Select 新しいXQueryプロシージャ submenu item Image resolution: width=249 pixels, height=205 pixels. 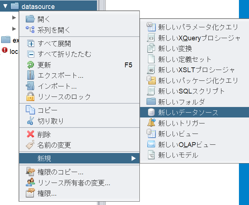tap(195, 38)
